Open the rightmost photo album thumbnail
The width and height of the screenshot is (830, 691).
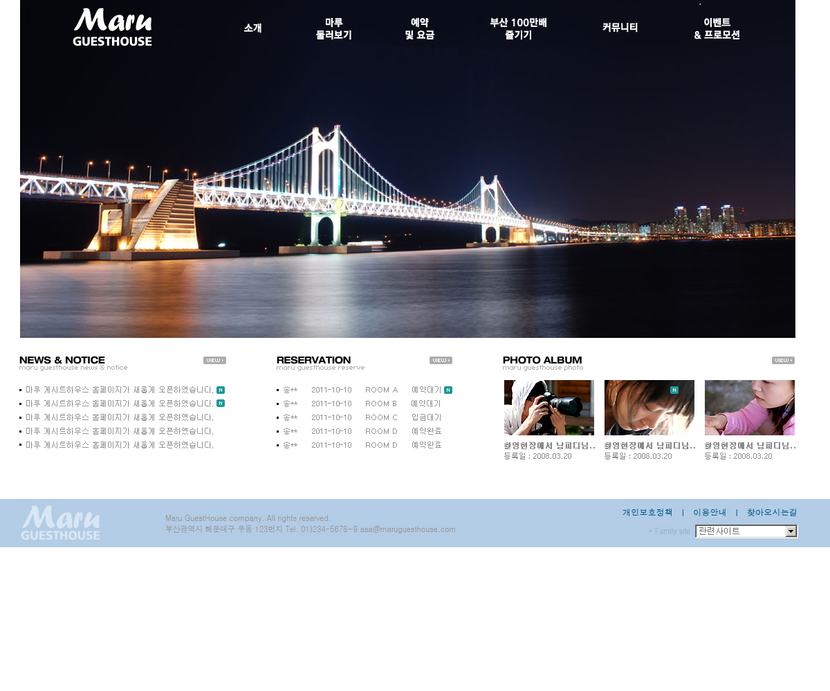[750, 408]
